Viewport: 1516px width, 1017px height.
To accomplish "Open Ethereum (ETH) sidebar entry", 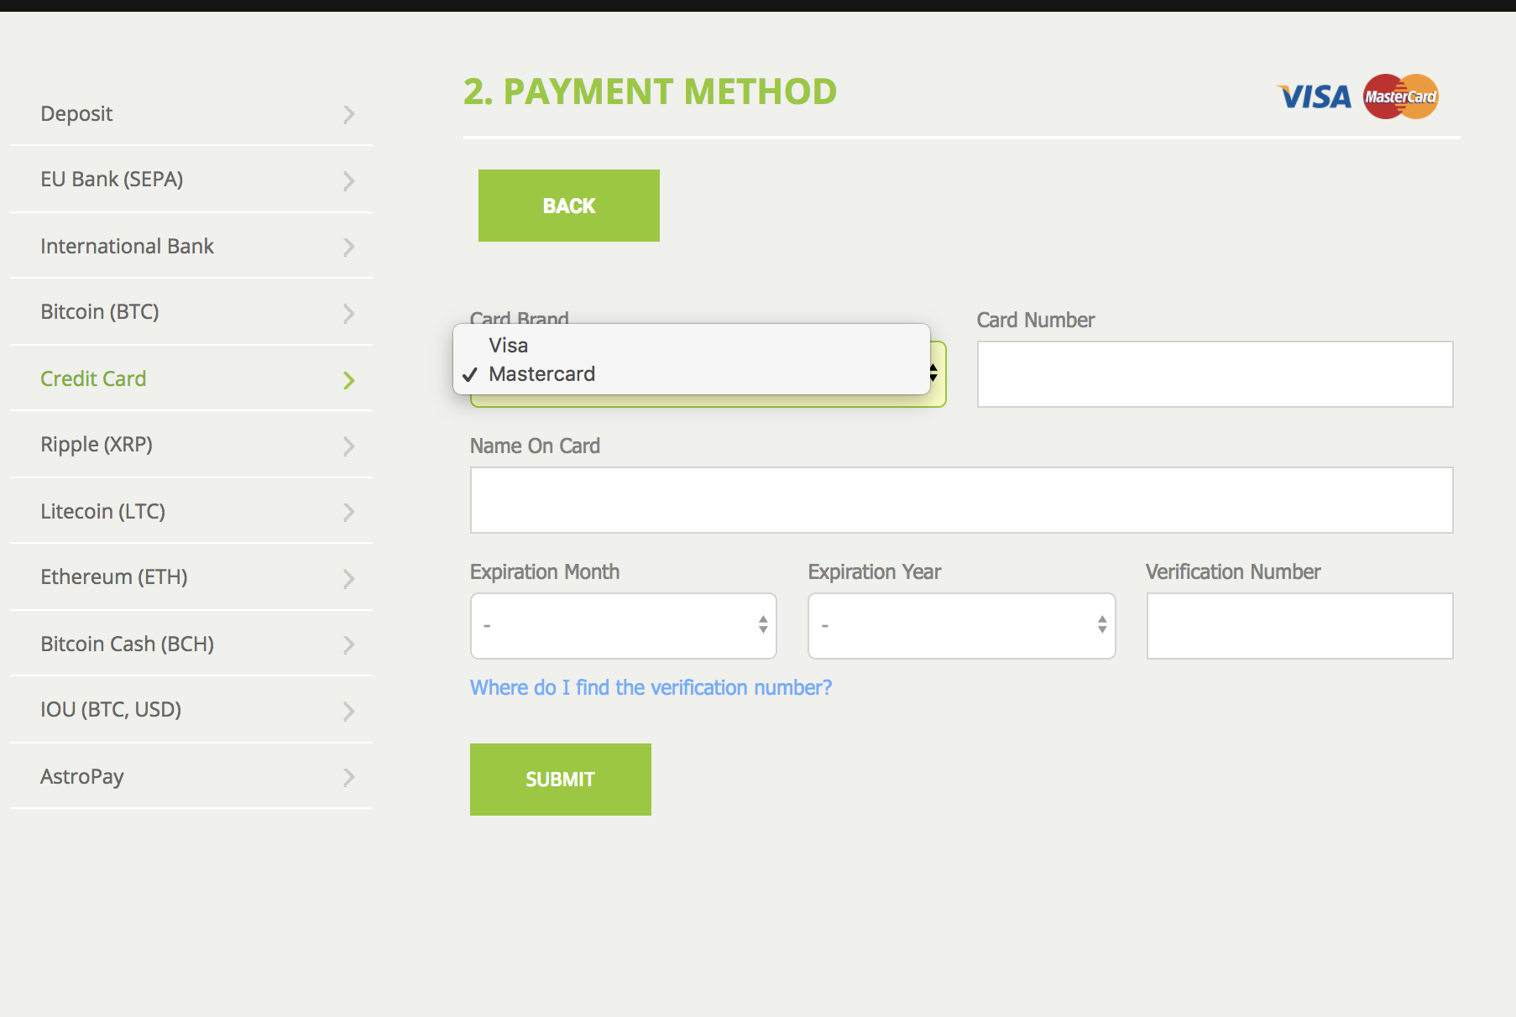I will 191,577.
